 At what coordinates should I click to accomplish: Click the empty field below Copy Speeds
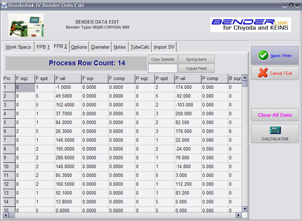click(163, 68)
